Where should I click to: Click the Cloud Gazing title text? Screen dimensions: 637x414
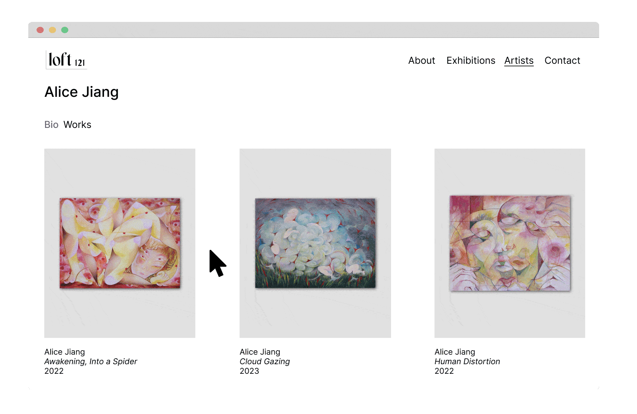tap(265, 361)
